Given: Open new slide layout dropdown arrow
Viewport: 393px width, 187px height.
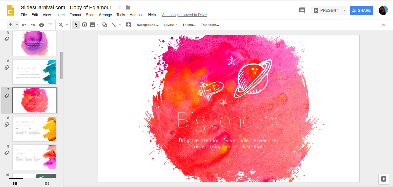Looking at the screenshot, I should tap(17, 25).
